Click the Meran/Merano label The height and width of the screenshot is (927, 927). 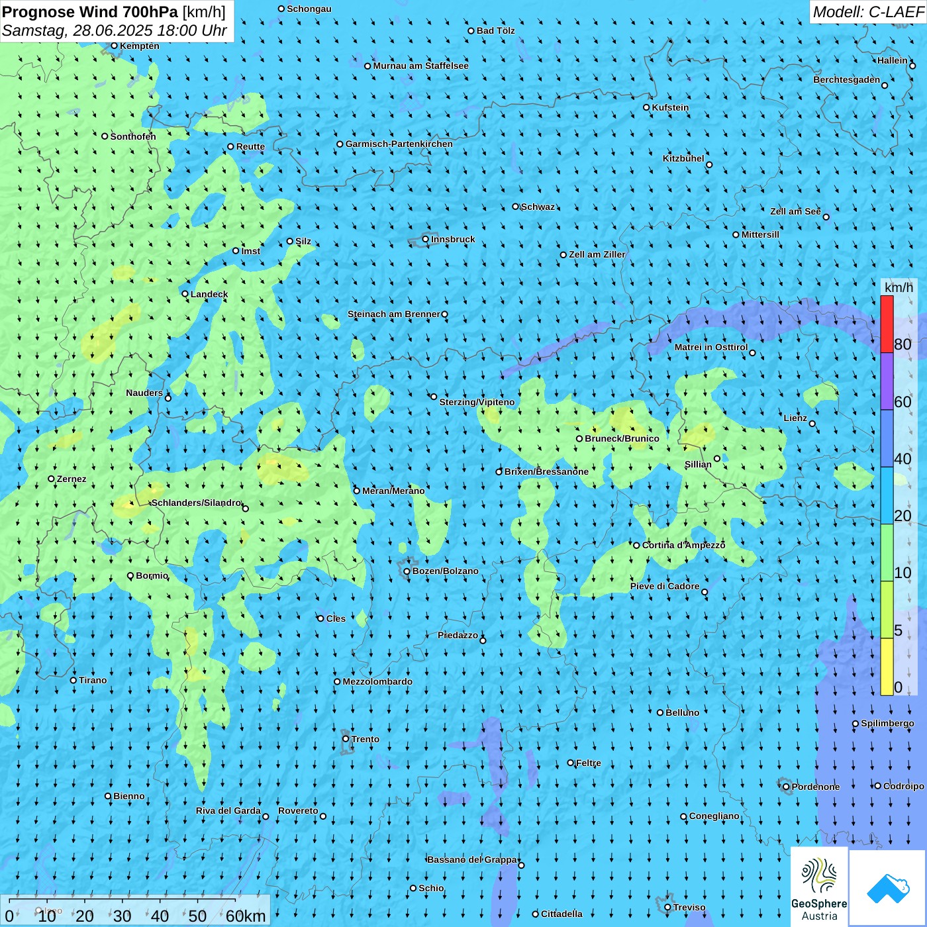[x=393, y=491]
